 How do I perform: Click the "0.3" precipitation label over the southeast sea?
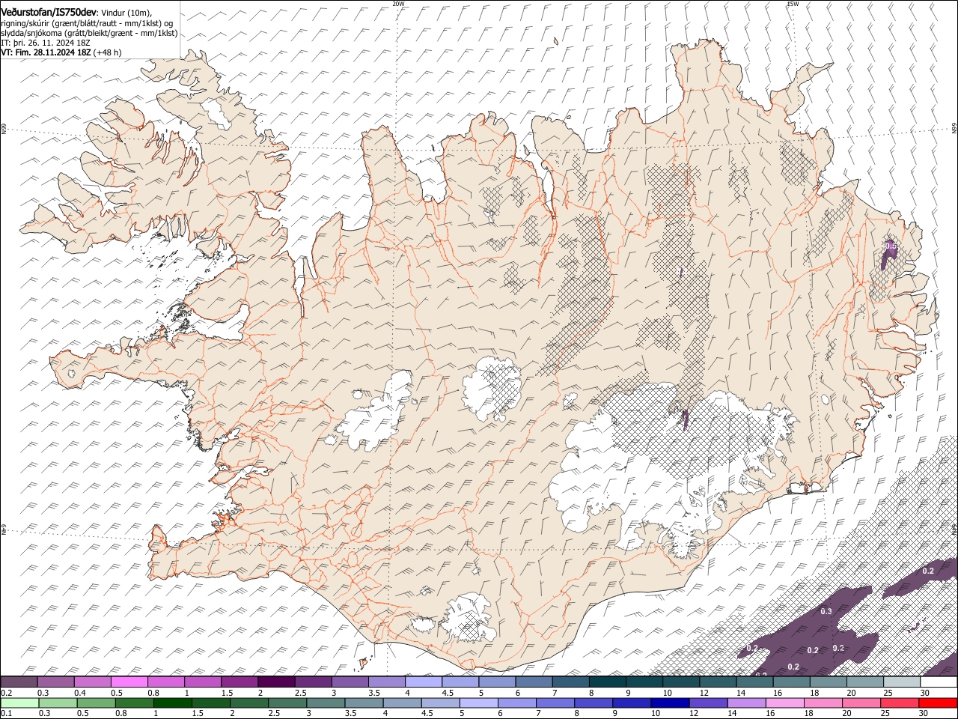pos(826,612)
